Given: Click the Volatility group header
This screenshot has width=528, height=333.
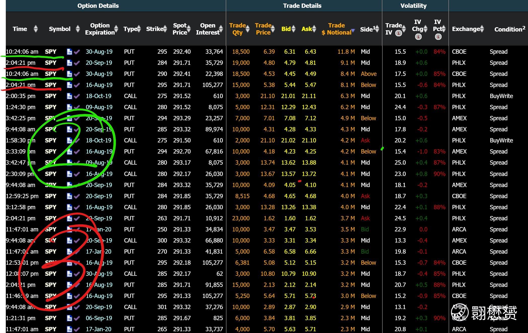Looking at the screenshot, I should pos(413,6).
